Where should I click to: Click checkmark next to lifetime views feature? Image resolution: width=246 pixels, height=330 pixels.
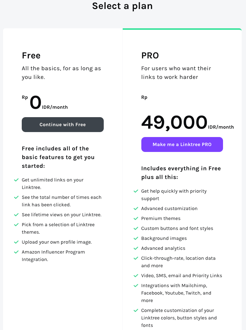pos(16,215)
